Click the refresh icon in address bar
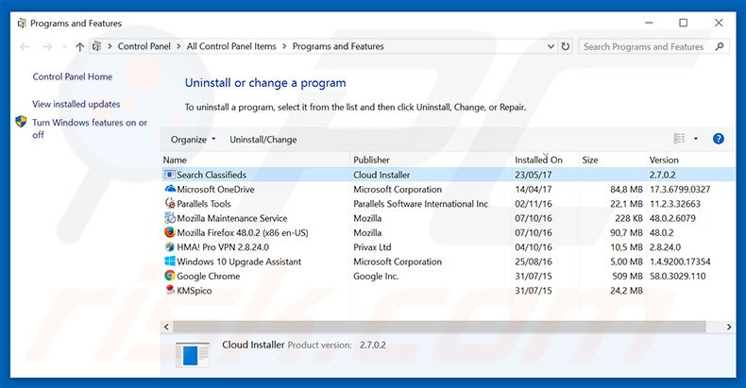 (x=566, y=46)
